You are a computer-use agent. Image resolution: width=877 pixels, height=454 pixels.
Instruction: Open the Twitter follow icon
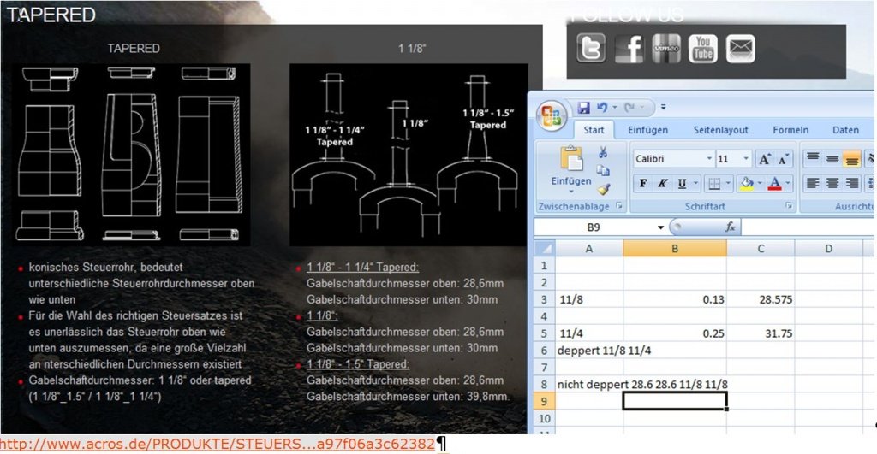pyautogui.click(x=591, y=49)
